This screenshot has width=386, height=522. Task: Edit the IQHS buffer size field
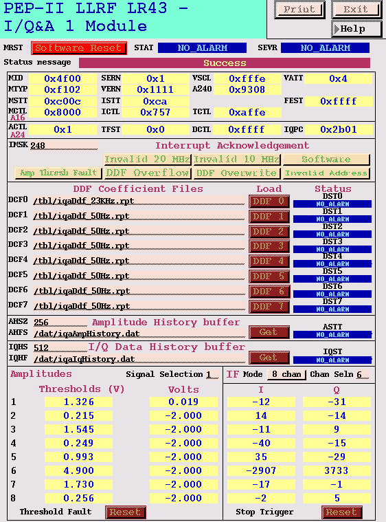(60, 347)
